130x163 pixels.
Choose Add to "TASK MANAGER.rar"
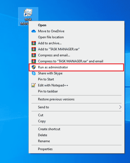(77, 49)
